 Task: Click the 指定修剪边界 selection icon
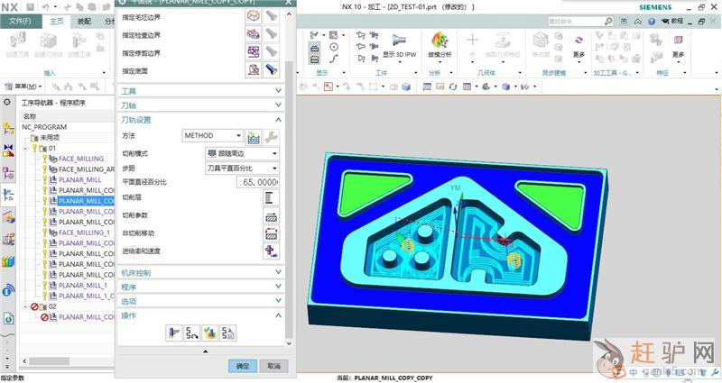click(254, 51)
